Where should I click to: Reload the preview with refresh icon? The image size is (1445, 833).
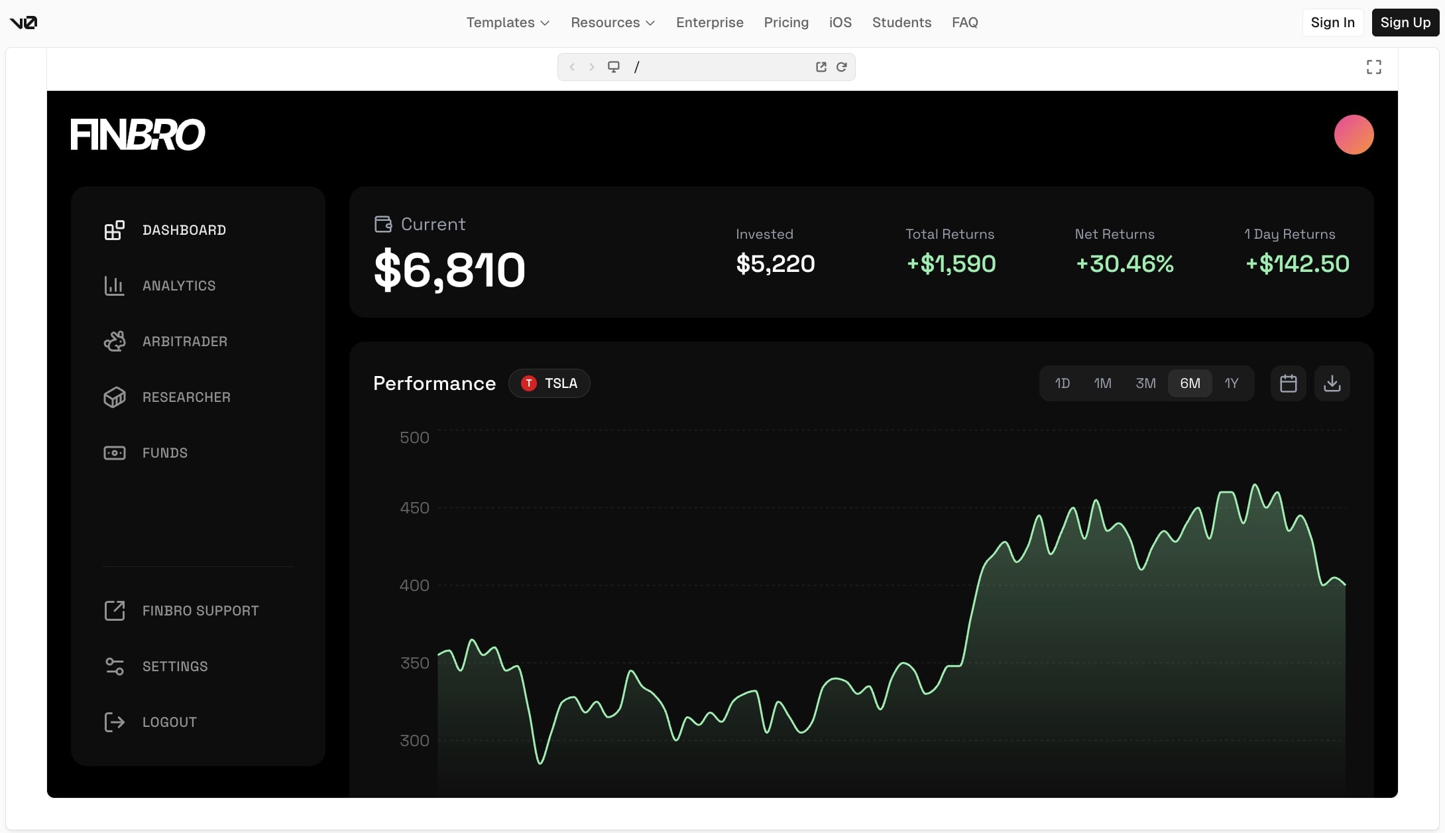coord(841,67)
